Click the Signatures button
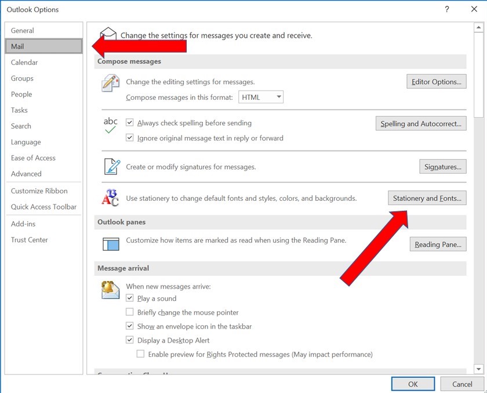This screenshot has width=487, height=393. (443, 167)
